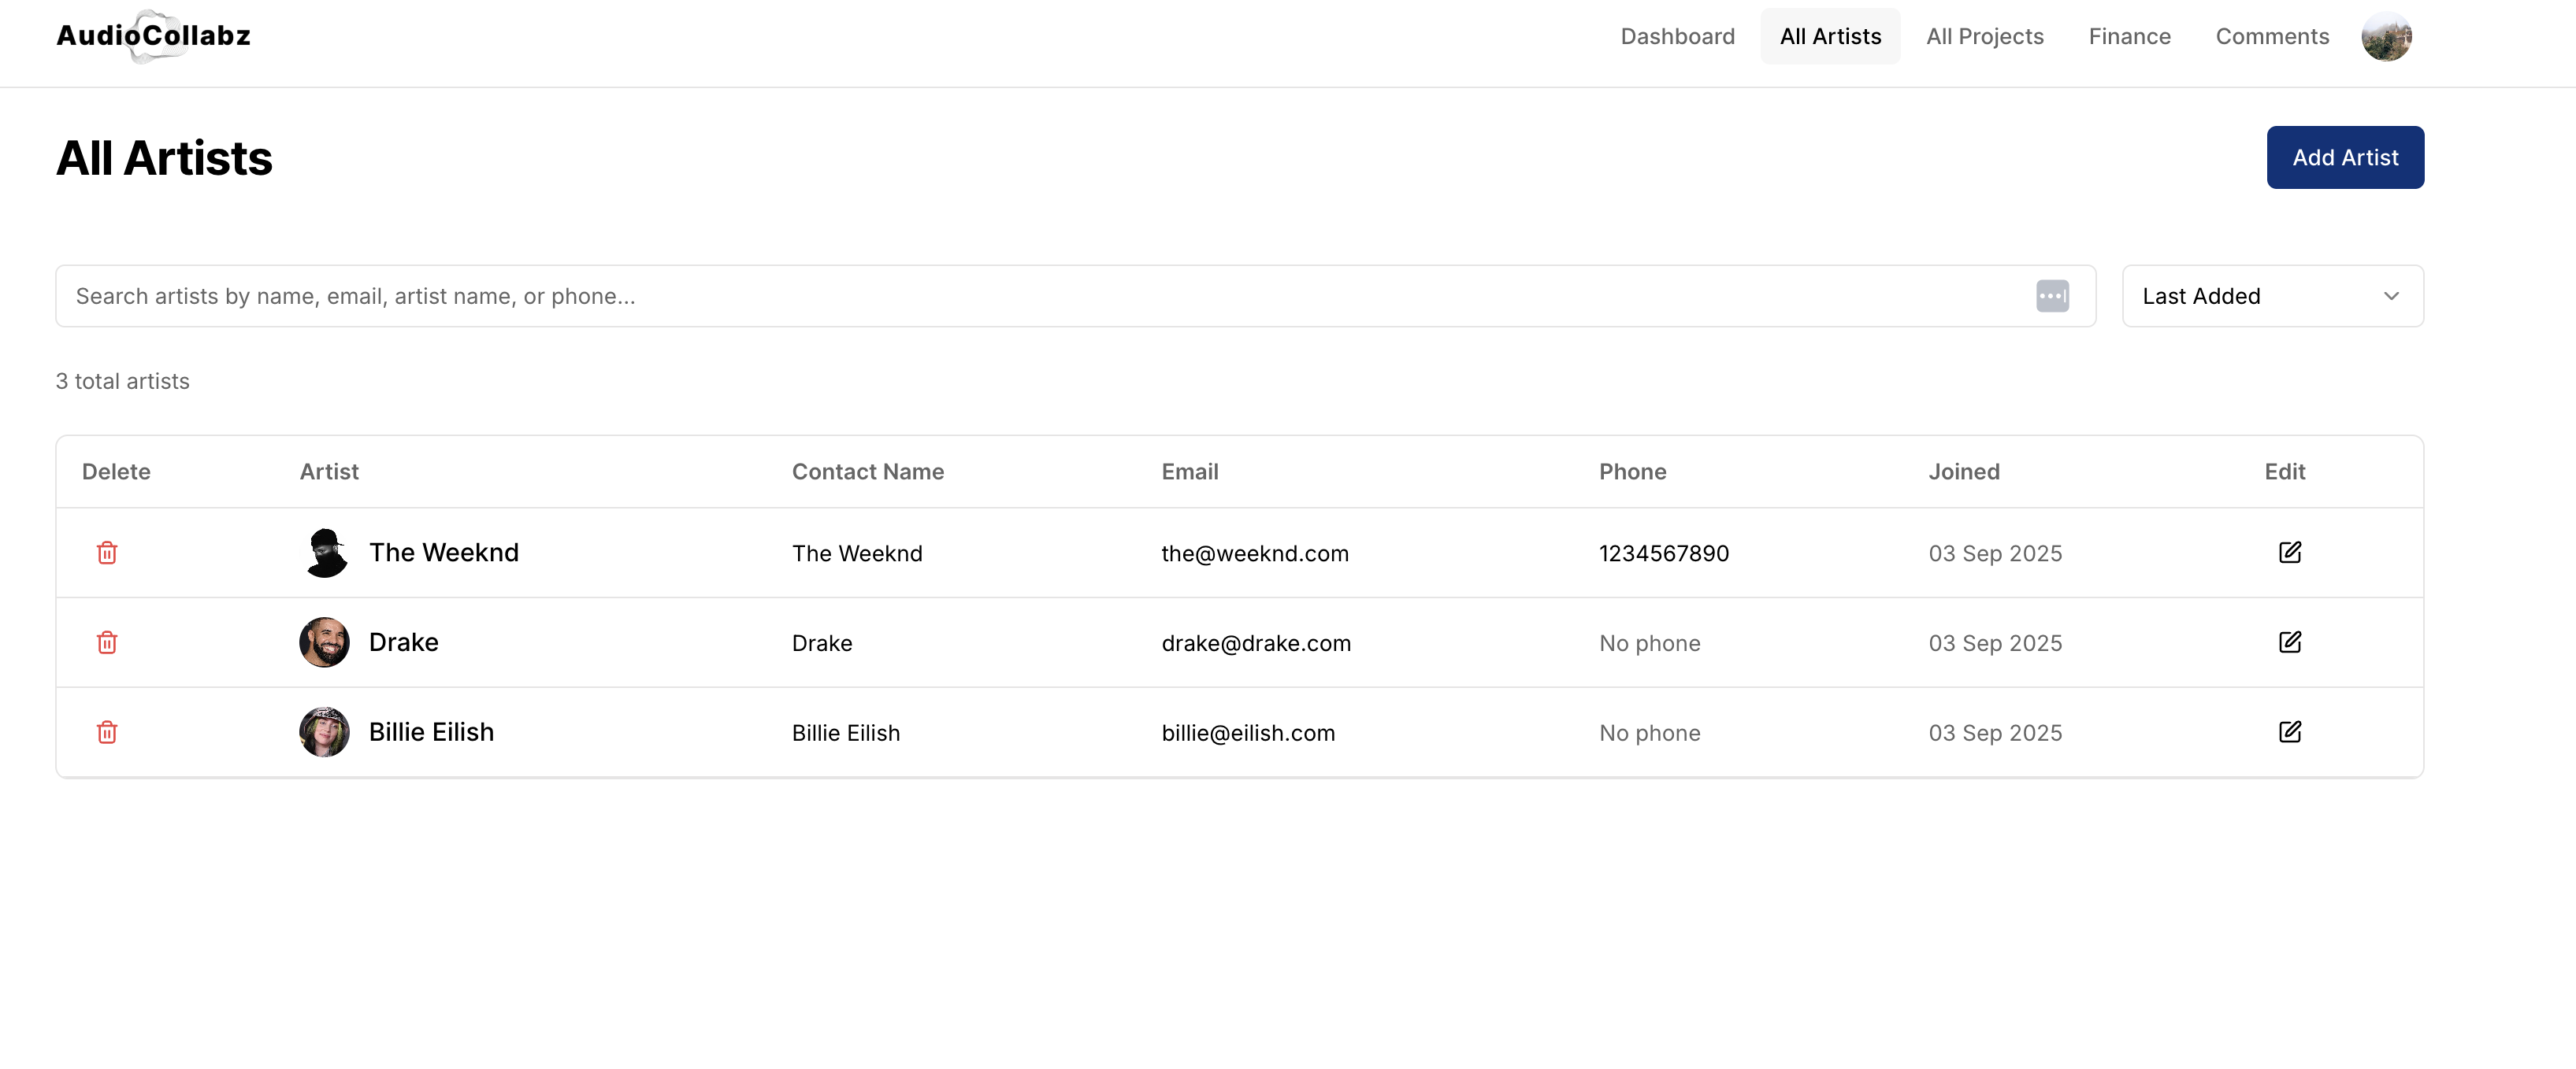Screen dimensions: 2576x1069
Task: Open edit pencil for Drake
Action: 2289,642
